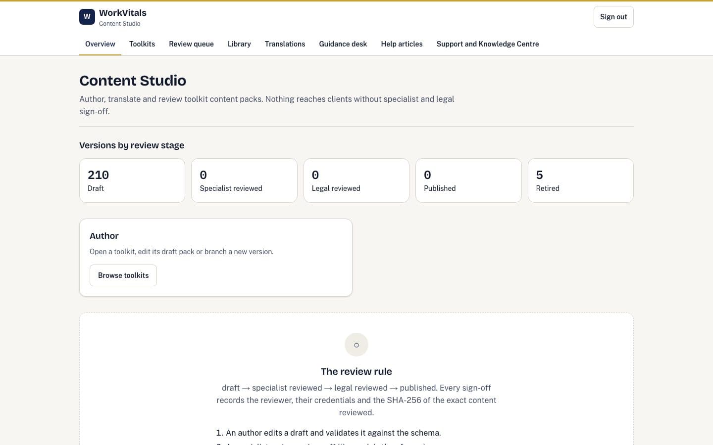
Task: Click The review rule heading
Action: pyautogui.click(x=356, y=371)
